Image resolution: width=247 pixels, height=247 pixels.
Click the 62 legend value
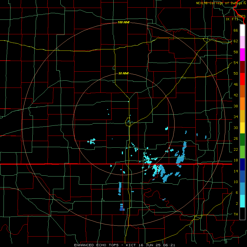tap(236, 41)
